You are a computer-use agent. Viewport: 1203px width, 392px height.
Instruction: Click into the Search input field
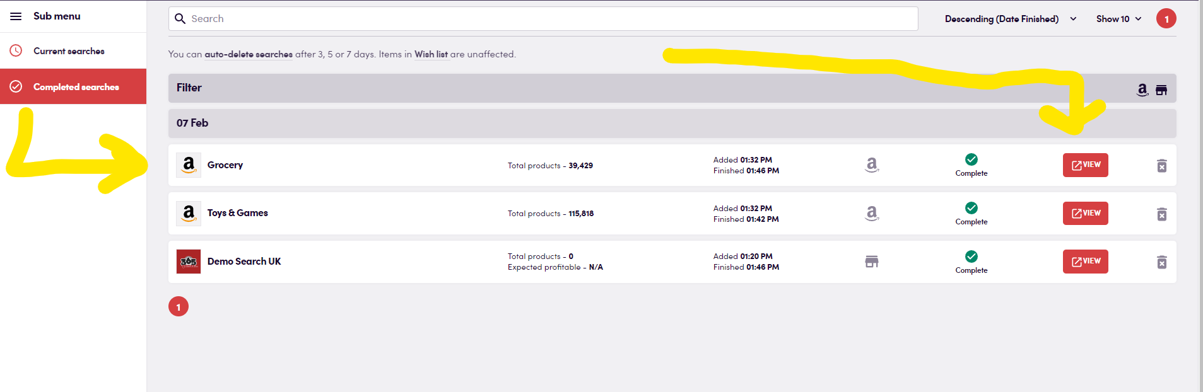tap(543, 19)
